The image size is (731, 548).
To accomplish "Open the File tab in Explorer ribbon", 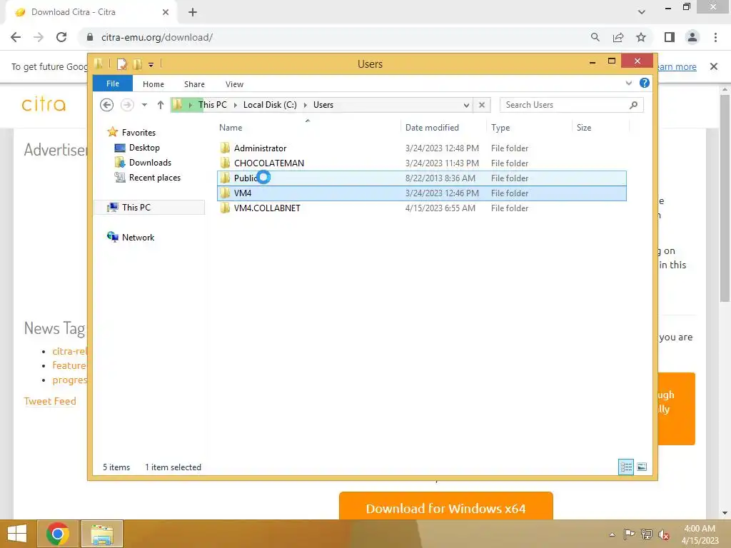I will point(113,84).
